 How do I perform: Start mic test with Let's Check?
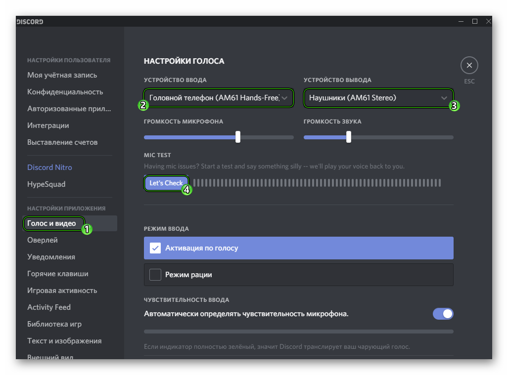pos(166,183)
